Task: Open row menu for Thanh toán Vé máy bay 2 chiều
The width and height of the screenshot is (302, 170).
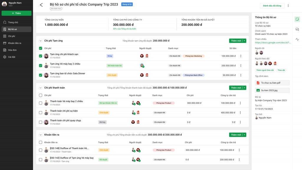Action: 240,103
